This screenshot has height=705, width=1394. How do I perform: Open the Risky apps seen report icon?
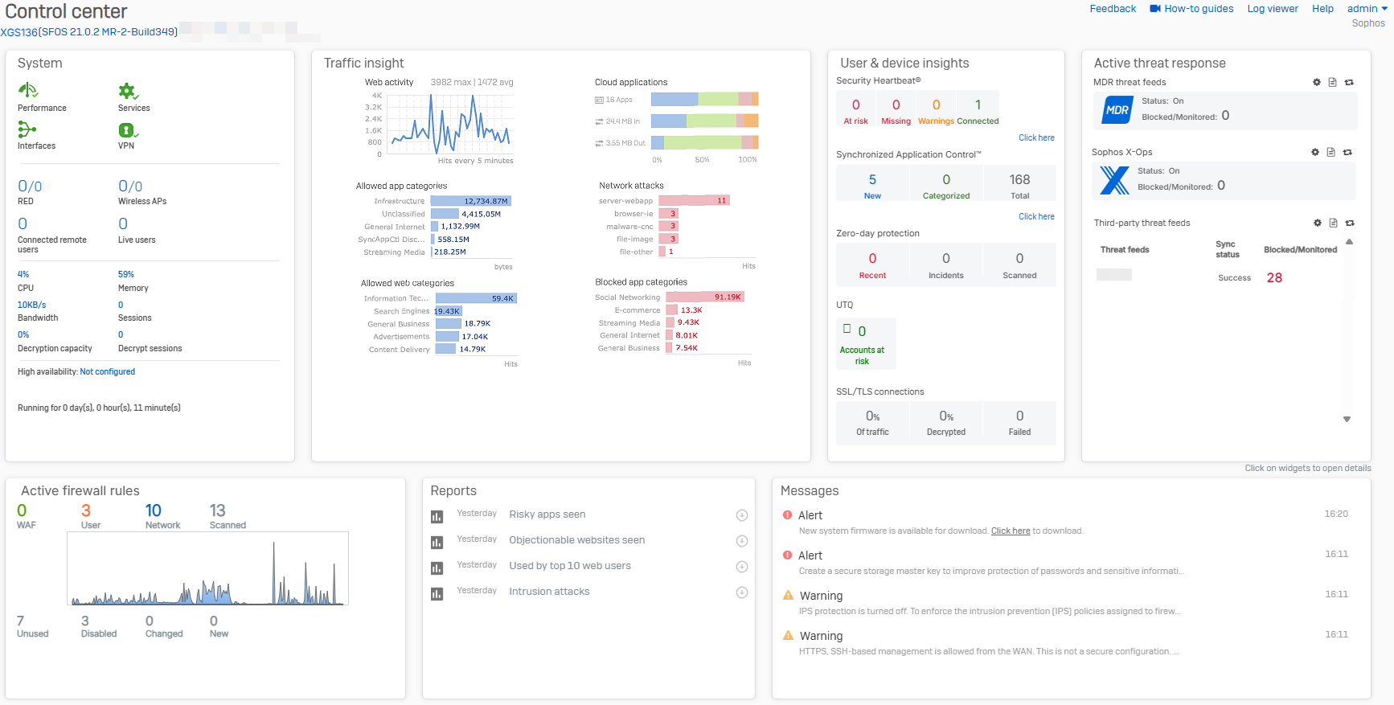437,517
